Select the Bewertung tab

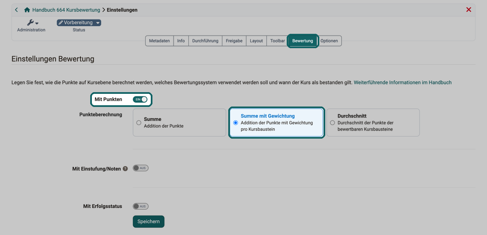click(302, 41)
